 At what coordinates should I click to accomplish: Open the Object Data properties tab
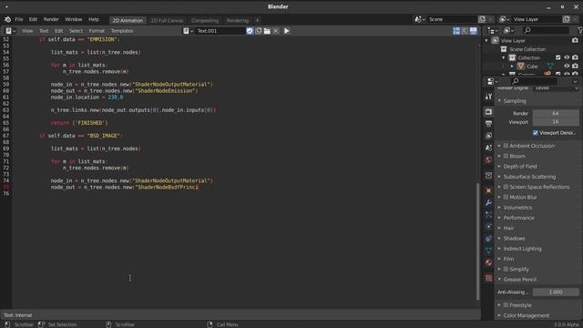488,251
